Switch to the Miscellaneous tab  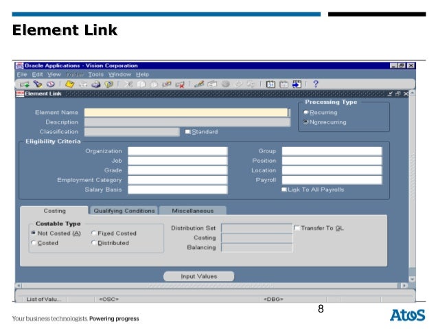click(193, 211)
